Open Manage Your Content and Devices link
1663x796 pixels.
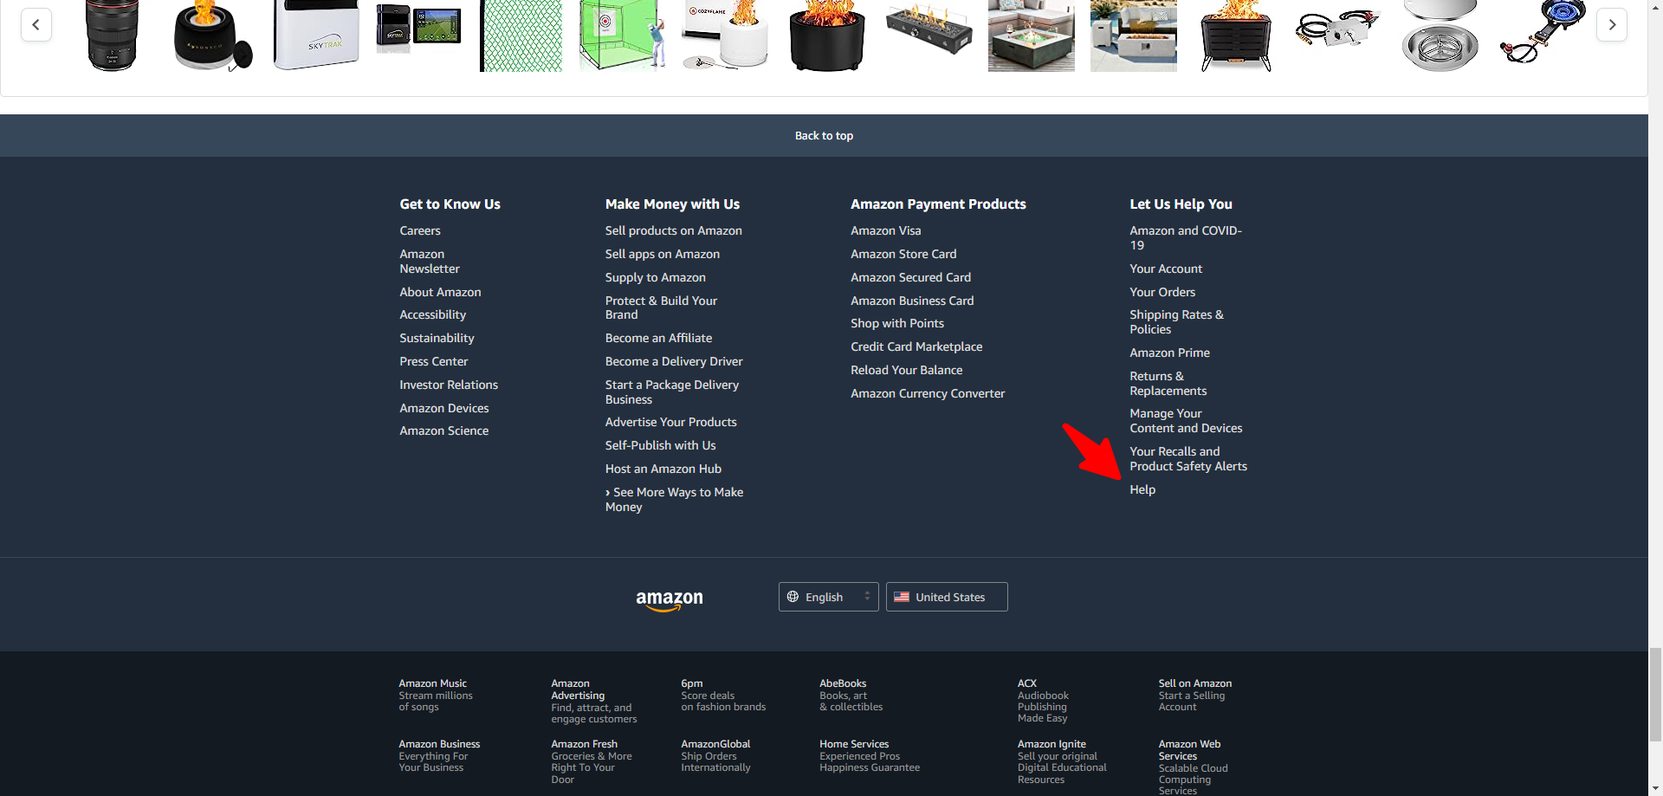pyautogui.click(x=1186, y=421)
